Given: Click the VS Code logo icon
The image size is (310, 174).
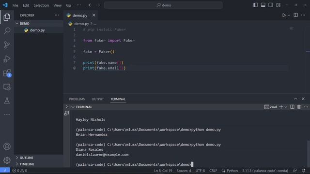Looking at the screenshot, I should [x=5, y=5].
